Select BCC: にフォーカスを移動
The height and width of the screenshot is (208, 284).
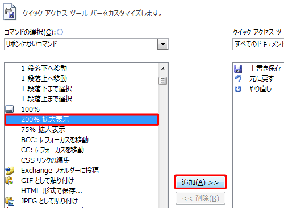click(x=55, y=140)
